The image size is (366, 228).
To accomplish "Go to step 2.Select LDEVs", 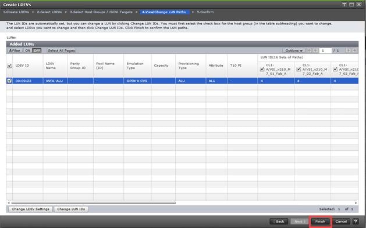I will coord(49,12).
